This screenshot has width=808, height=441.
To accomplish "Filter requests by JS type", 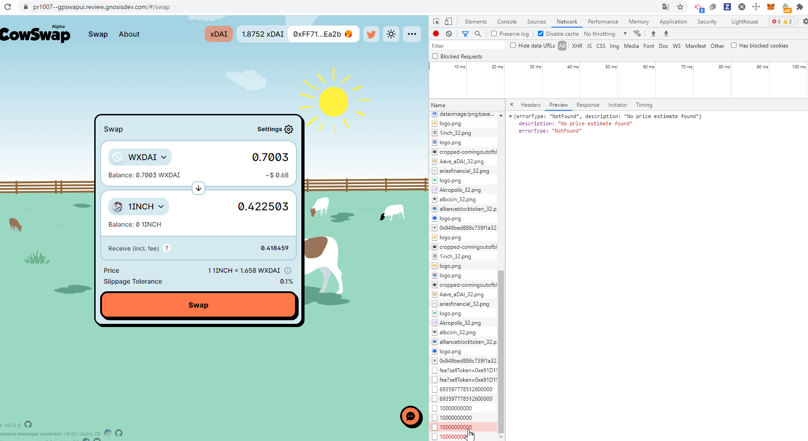I will [x=589, y=46].
